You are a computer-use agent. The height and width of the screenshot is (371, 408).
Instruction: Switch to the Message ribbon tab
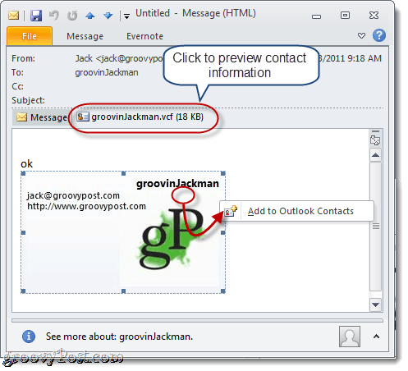pos(85,36)
